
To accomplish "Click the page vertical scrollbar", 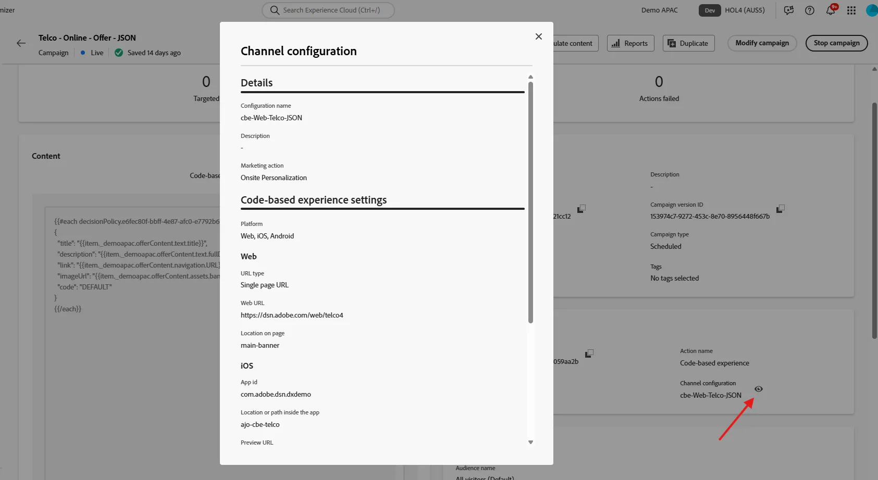I will tap(874, 221).
